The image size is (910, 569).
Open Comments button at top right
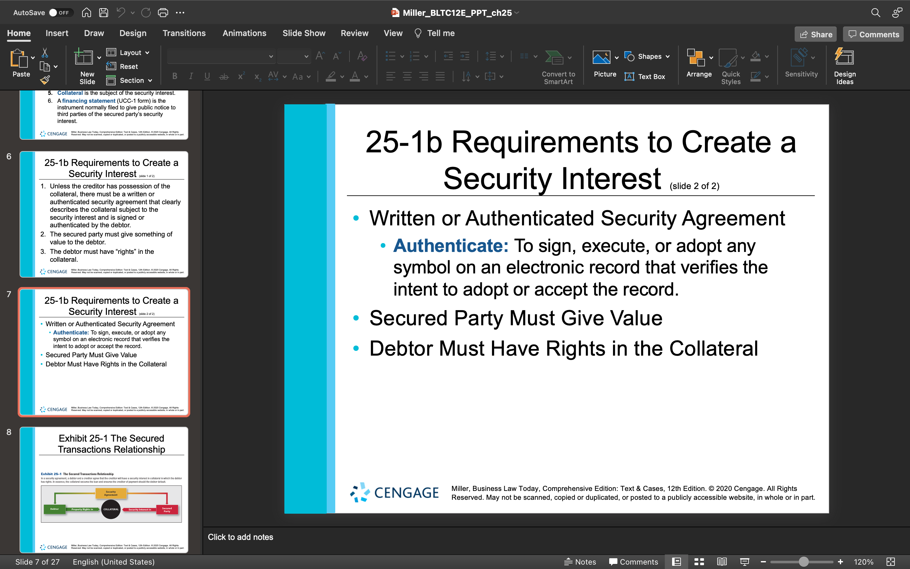point(873,34)
